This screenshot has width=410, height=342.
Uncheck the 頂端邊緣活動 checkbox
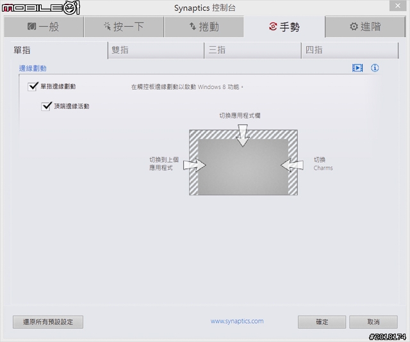(46, 106)
